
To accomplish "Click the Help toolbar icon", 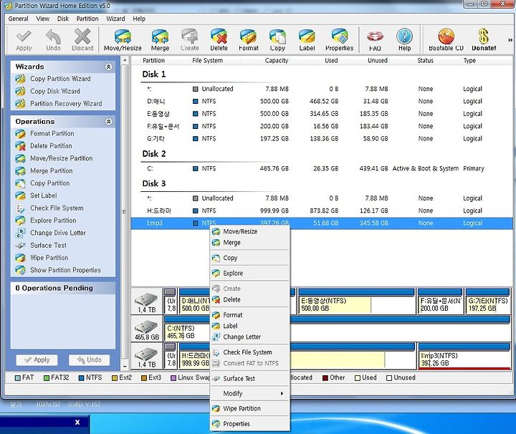I will (x=404, y=40).
